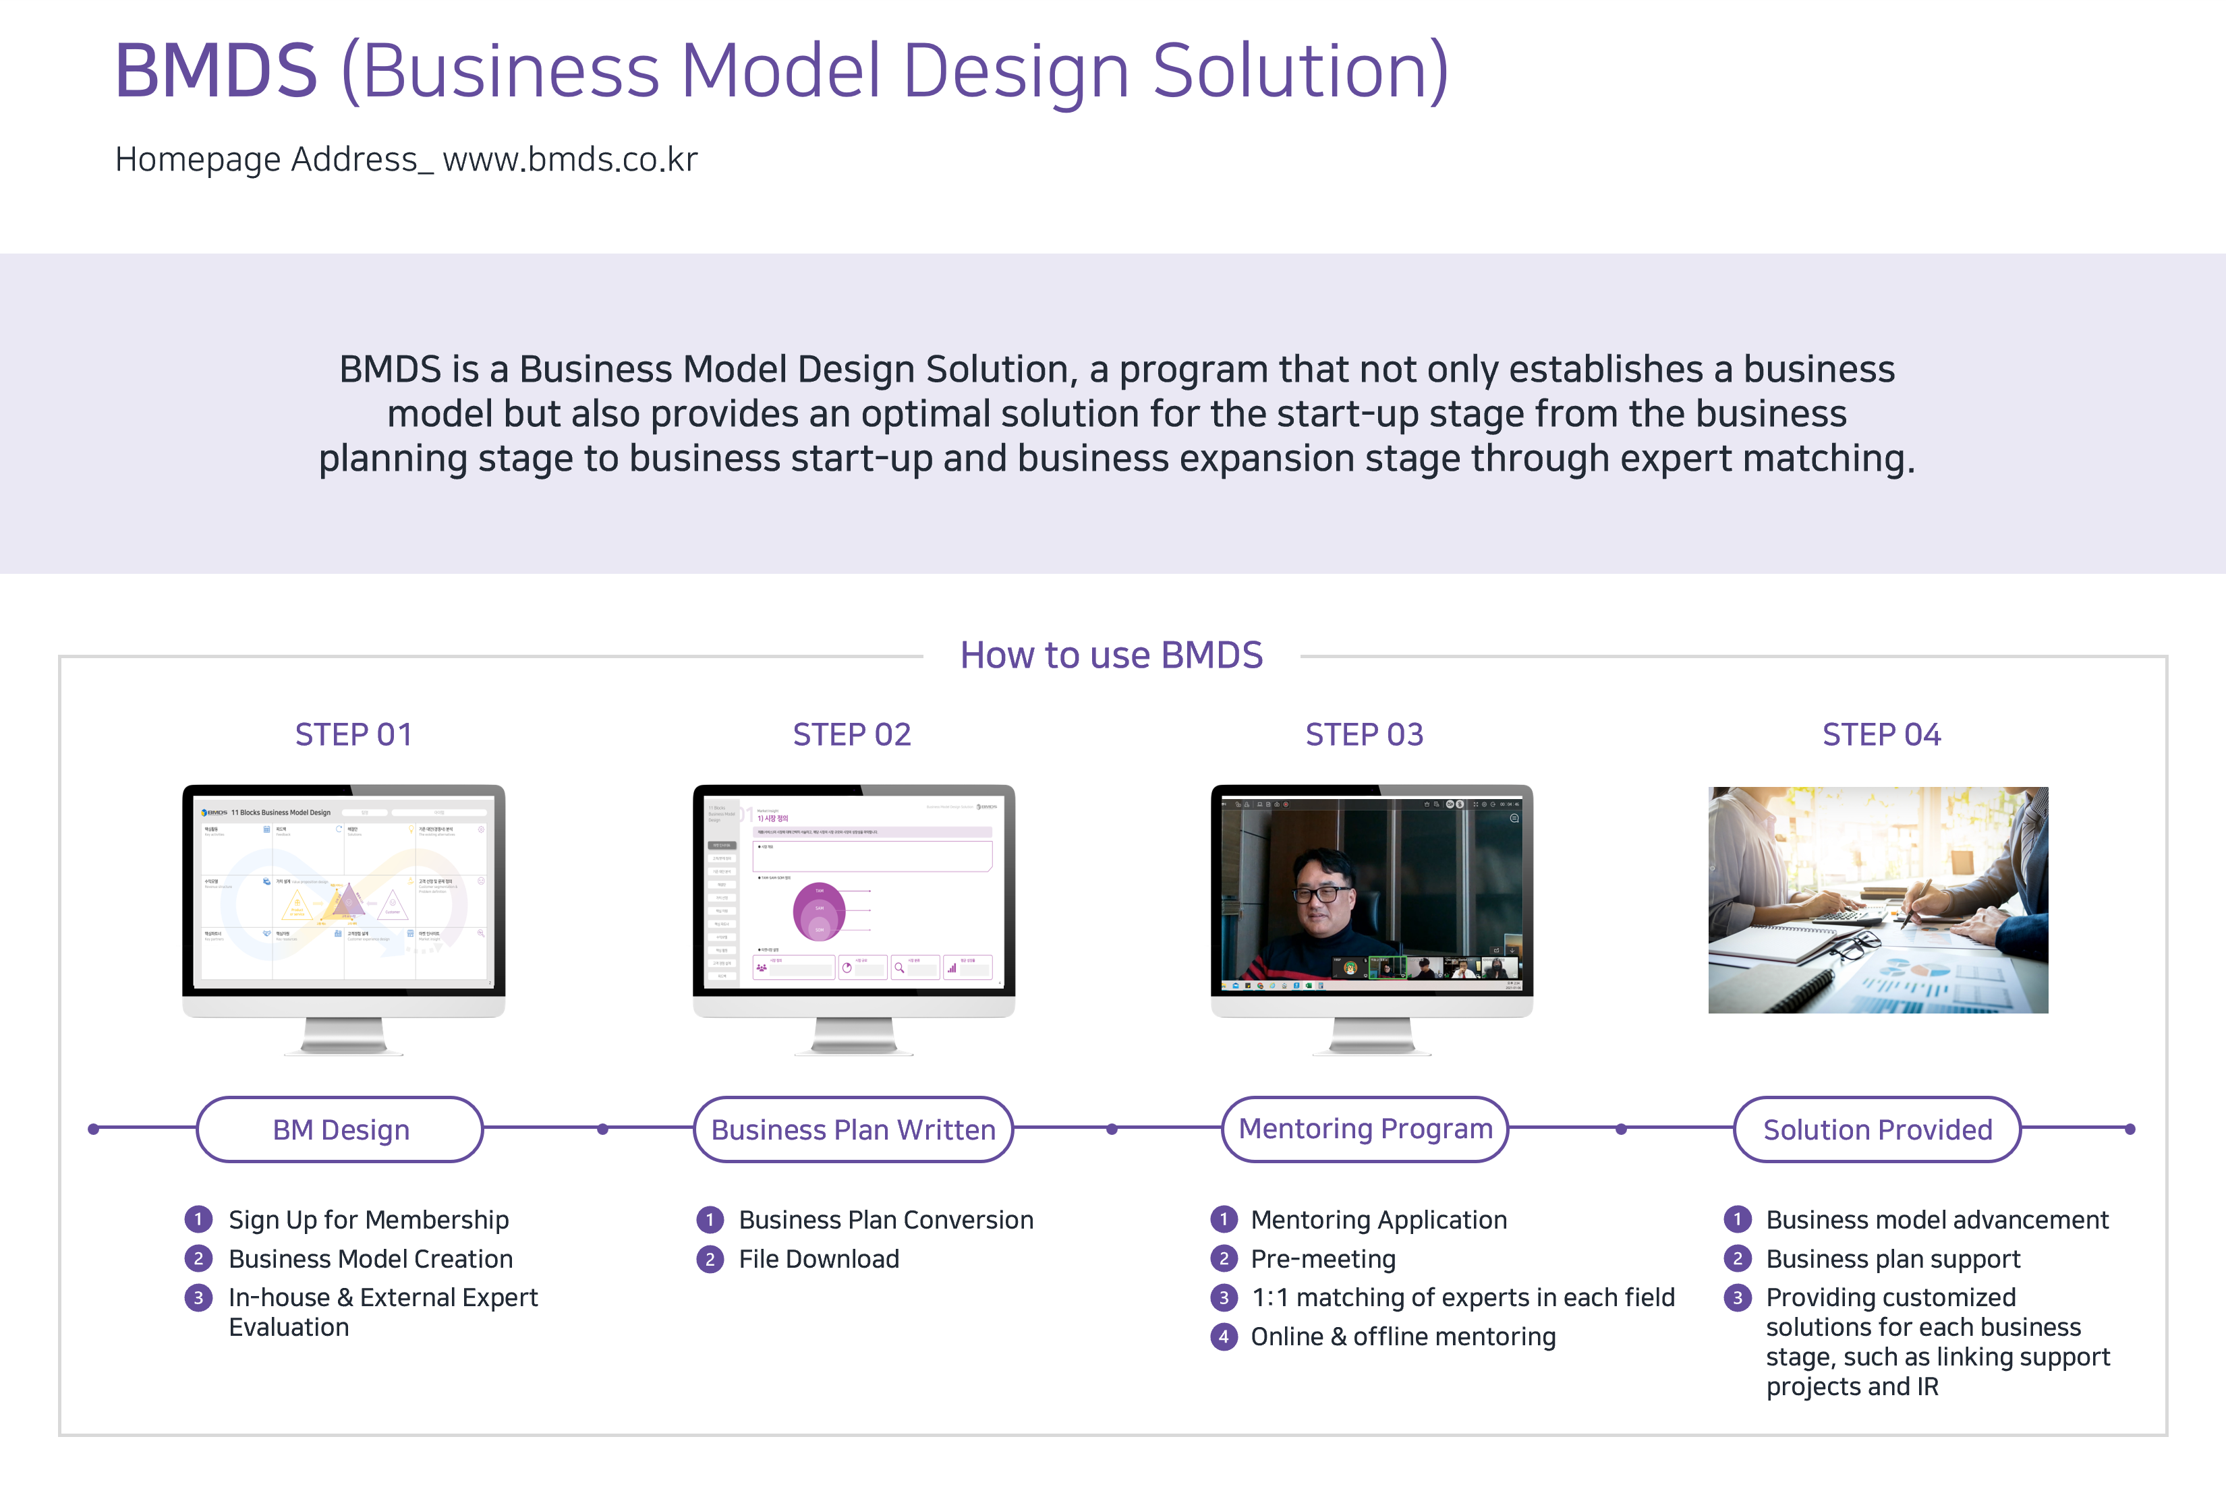Click number 3 bullet beside Providing customized solutions
This screenshot has height=1497, width=2226.
[x=1737, y=1297]
